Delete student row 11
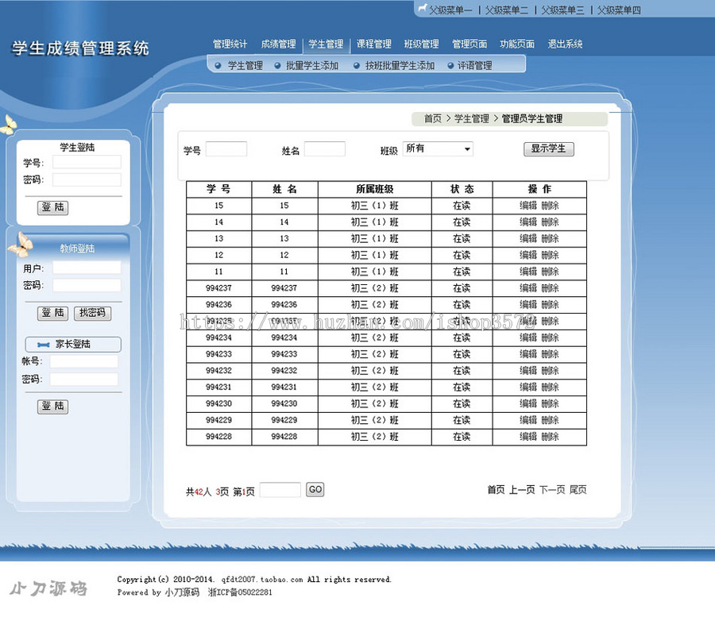This screenshot has width=715, height=640. coord(550,272)
